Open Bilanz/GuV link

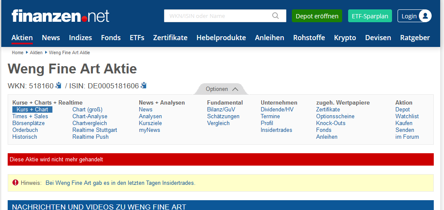coord(221,110)
